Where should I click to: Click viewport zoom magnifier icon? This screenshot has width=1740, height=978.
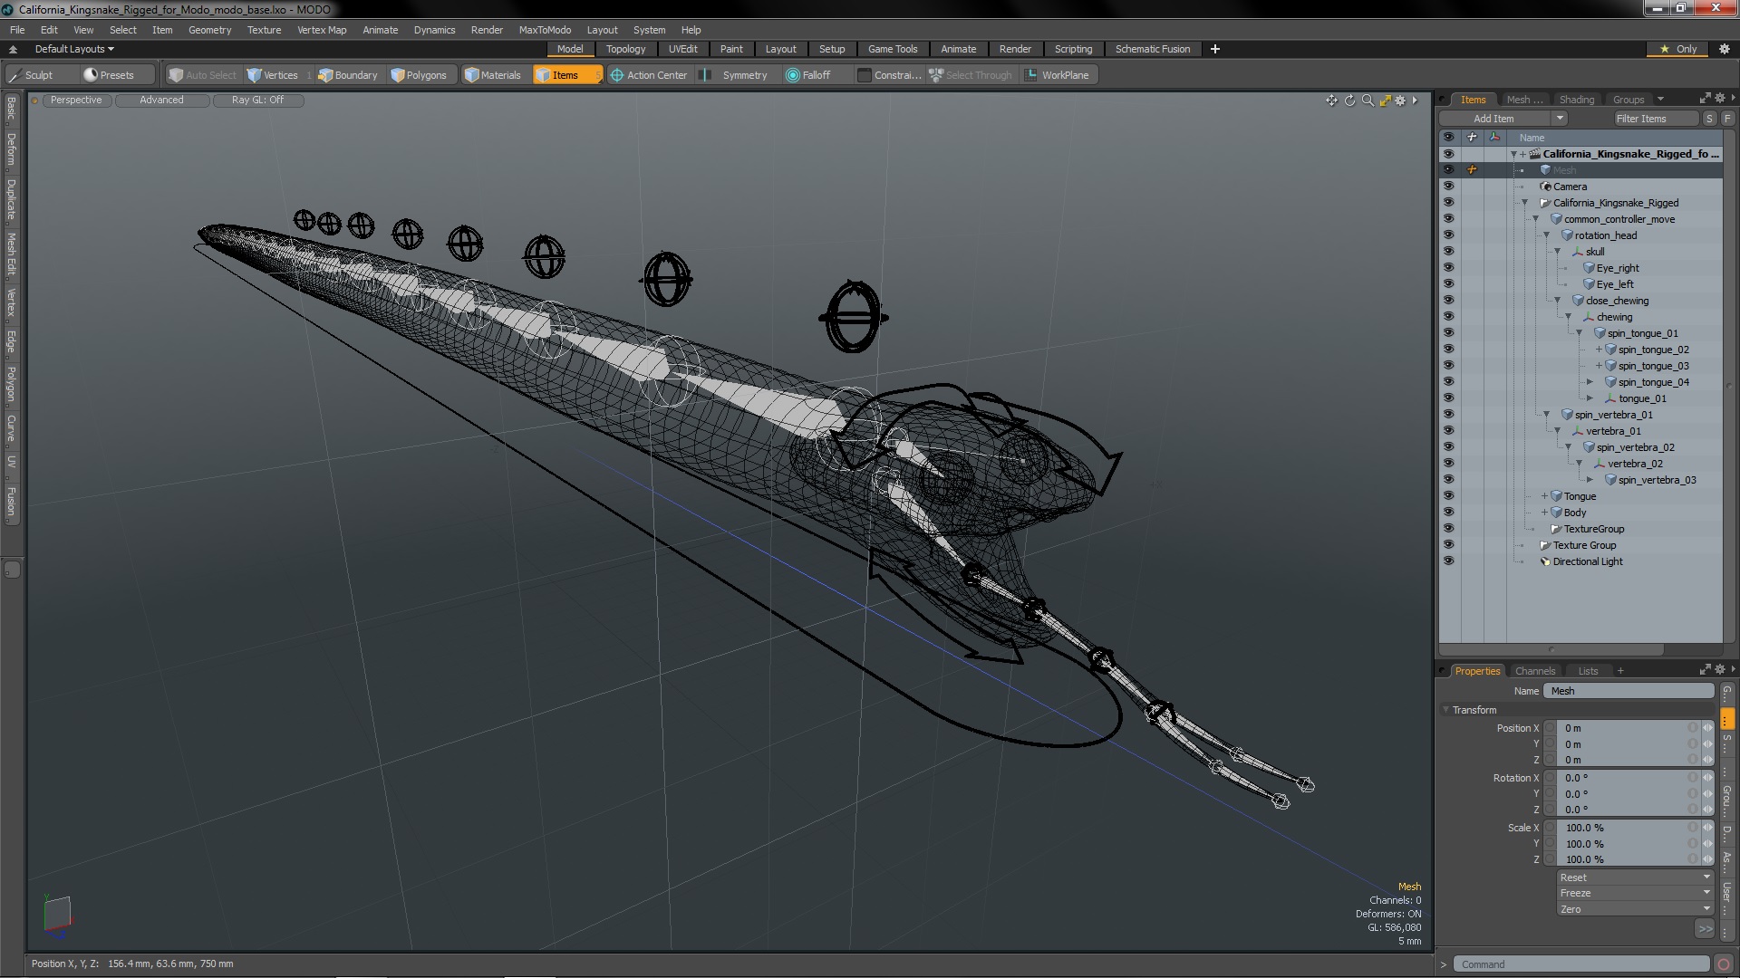tap(1368, 101)
